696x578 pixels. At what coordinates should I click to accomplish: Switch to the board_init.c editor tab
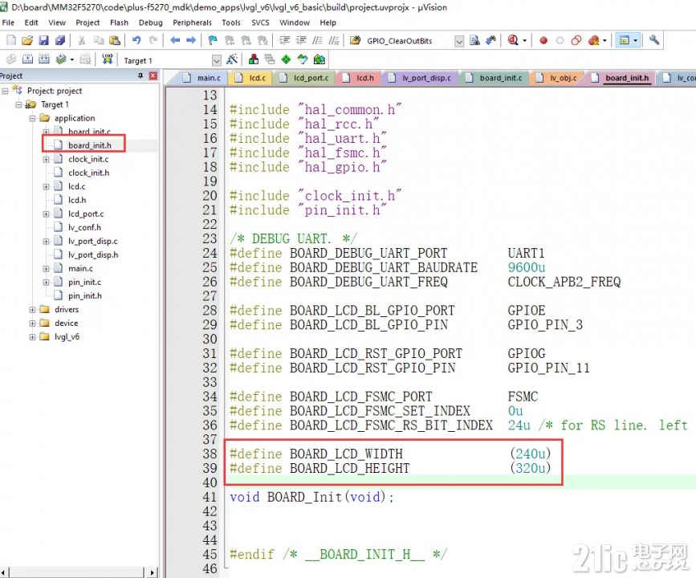click(x=495, y=78)
